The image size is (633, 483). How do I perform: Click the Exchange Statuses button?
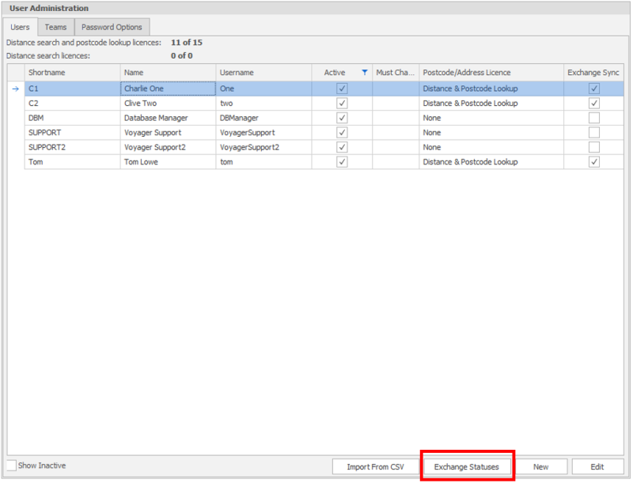(467, 466)
